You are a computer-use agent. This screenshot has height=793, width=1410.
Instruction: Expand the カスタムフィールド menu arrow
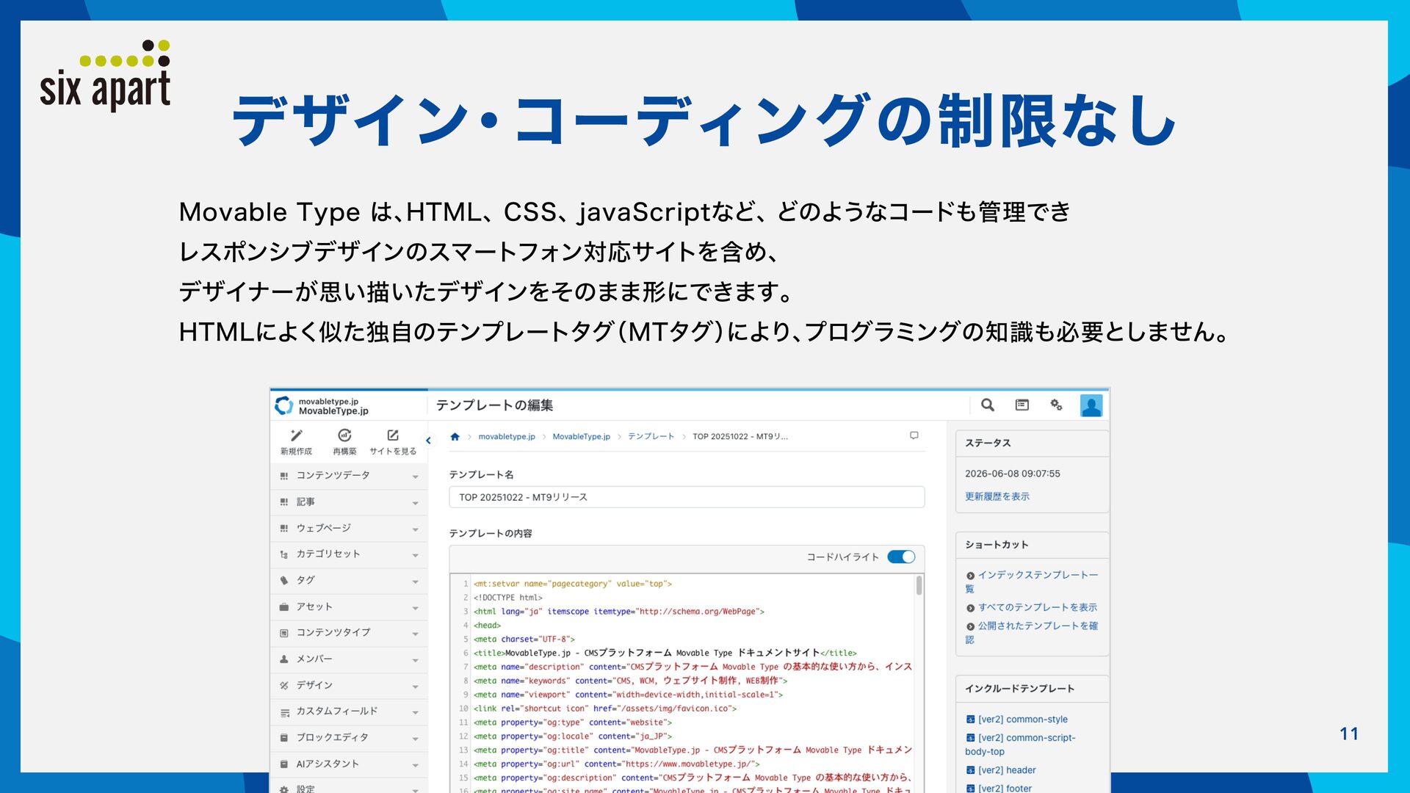[416, 714]
